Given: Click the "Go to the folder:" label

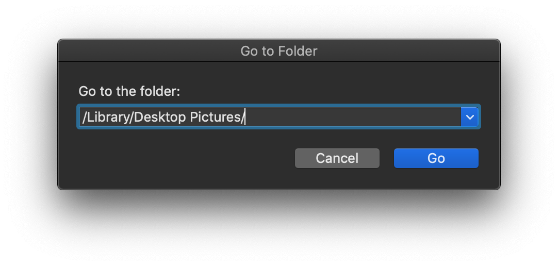Looking at the screenshot, I should [129, 91].
